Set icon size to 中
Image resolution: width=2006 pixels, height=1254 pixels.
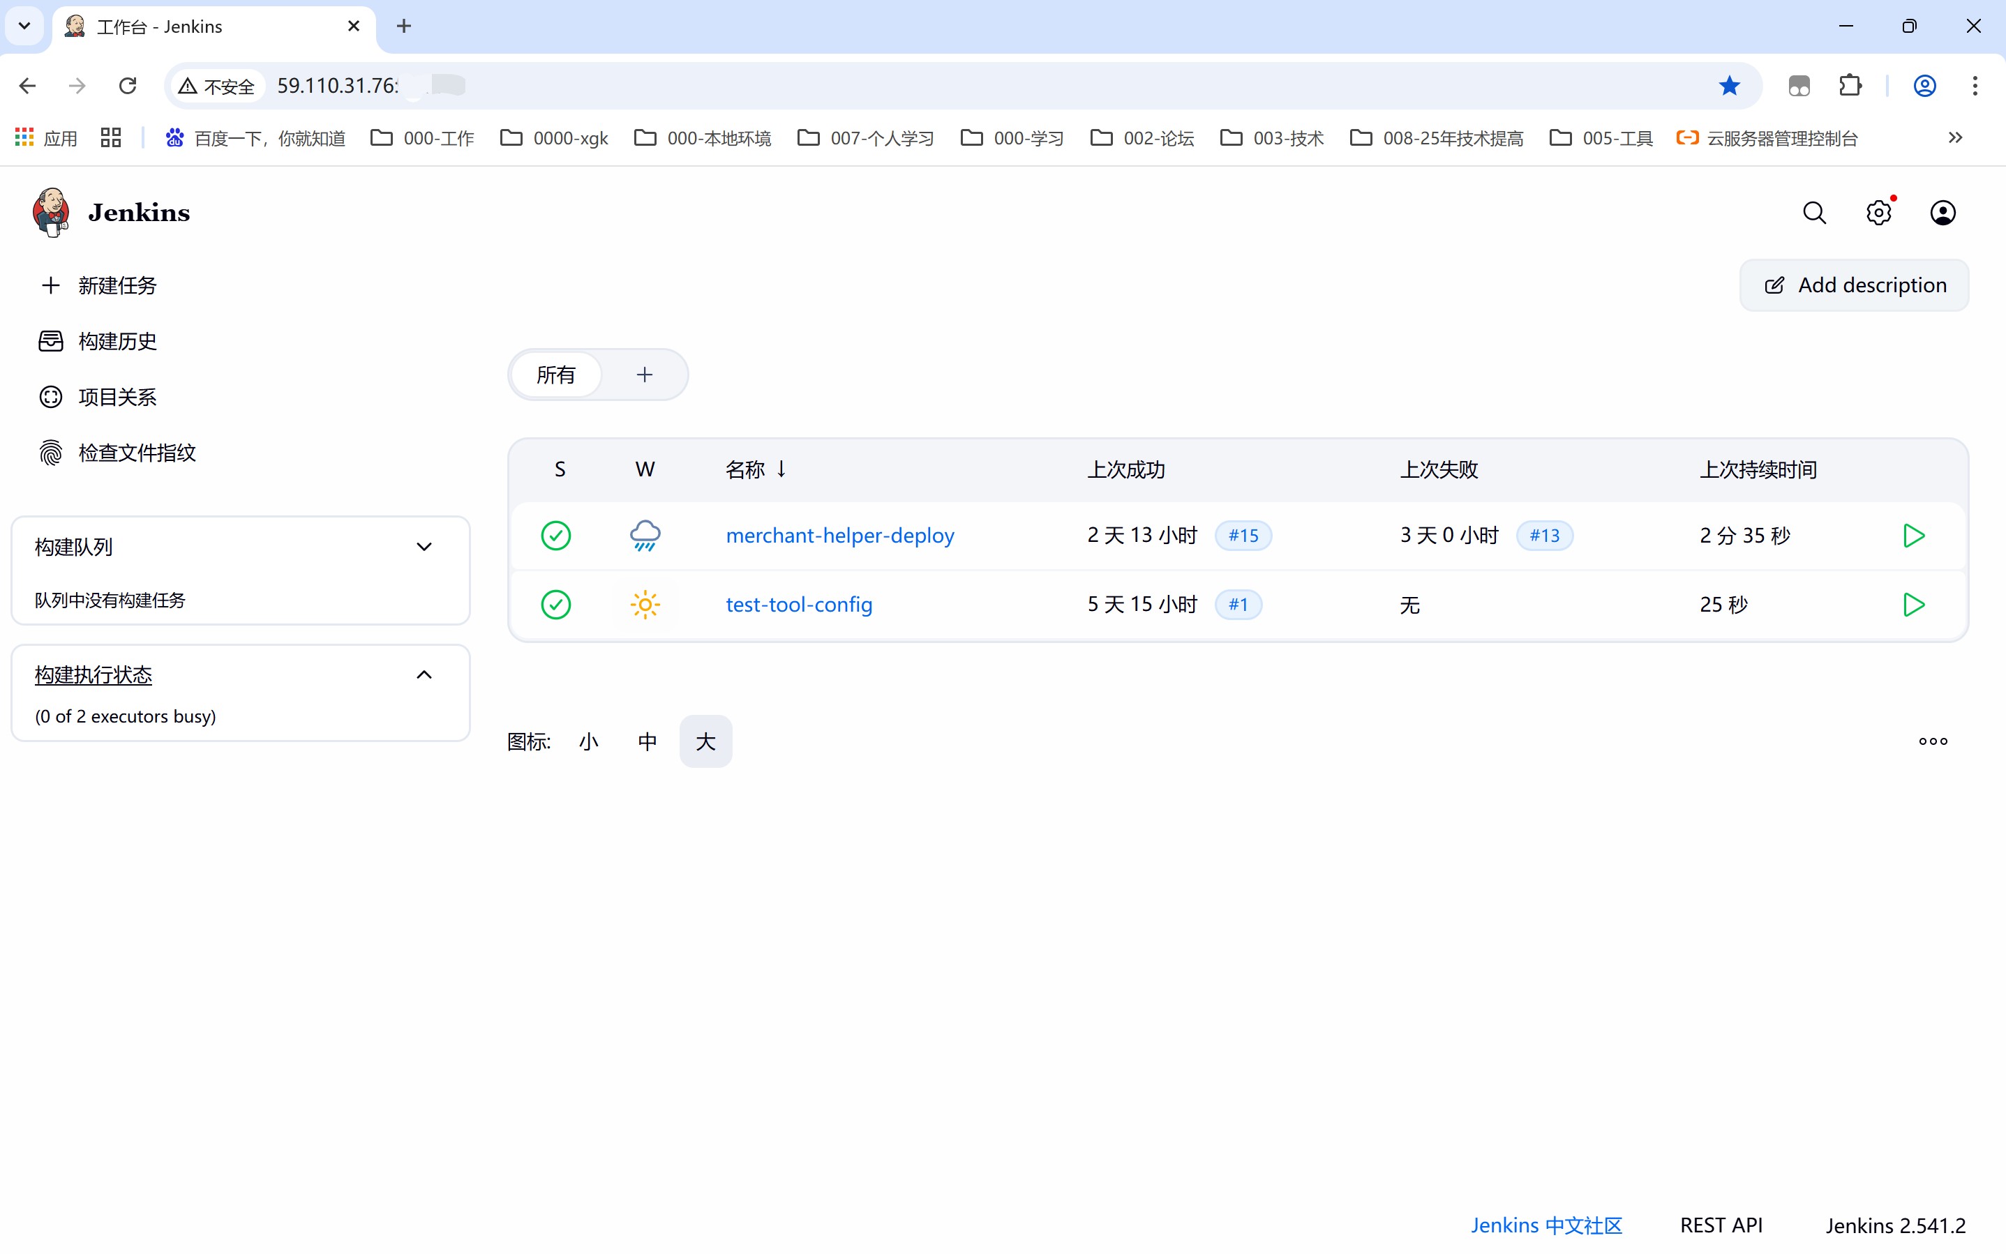tap(647, 741)
